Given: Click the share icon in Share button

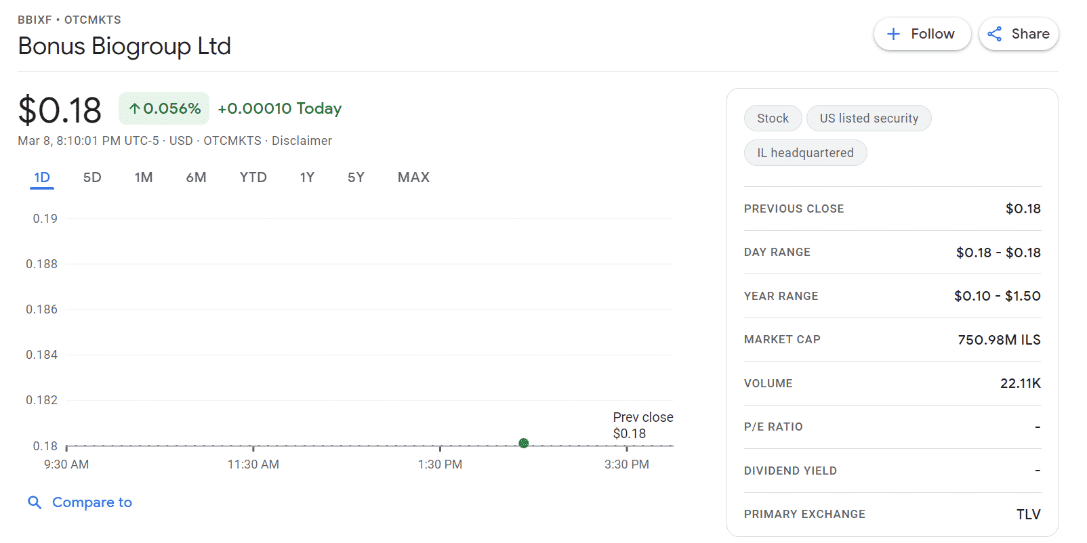Looking at the screenshot, I should click(x=995, y=34).
